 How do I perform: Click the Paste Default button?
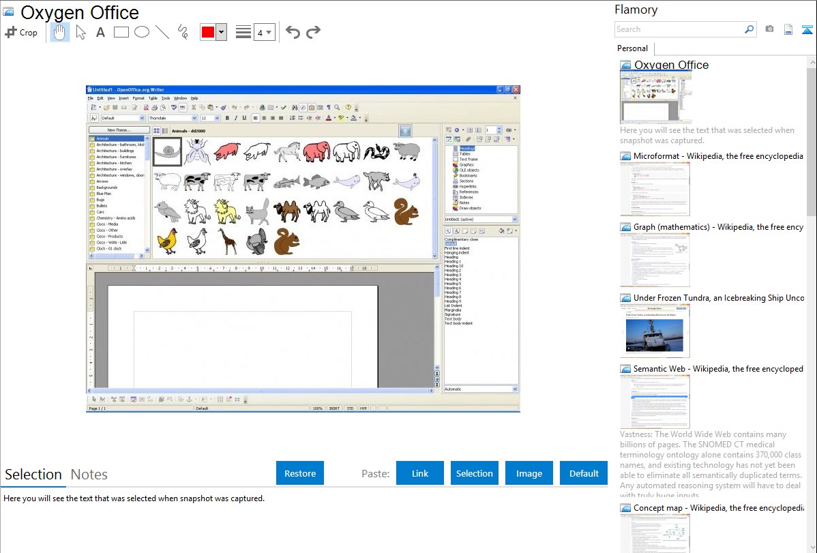pyautogui.click(x=584, y=473)
